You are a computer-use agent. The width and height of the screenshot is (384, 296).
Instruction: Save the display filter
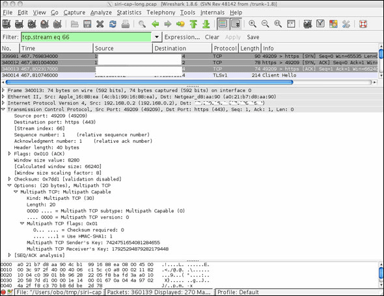coord(253,37)
